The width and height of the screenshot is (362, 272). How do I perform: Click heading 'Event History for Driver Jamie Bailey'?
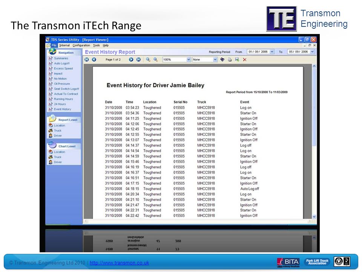(x=155, y=85)
